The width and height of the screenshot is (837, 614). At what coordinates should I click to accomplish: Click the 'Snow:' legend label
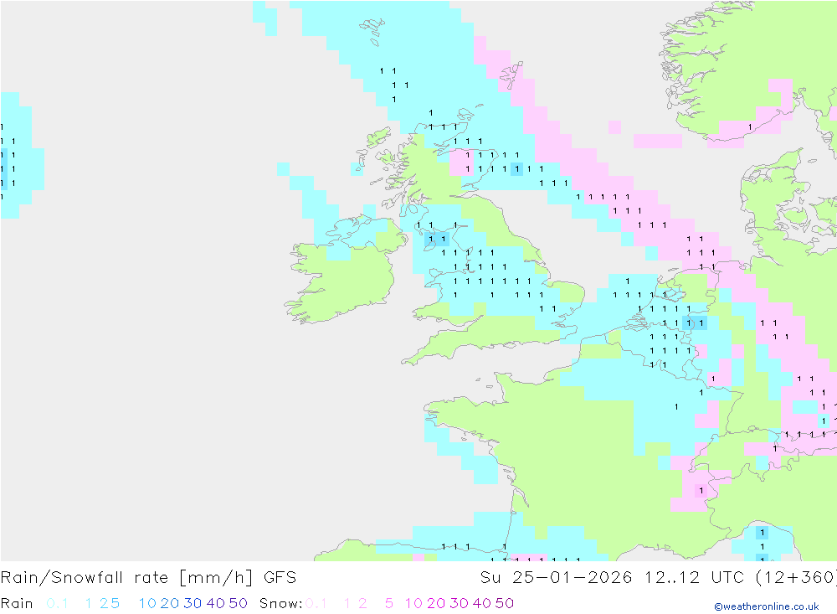coord(280,603)
